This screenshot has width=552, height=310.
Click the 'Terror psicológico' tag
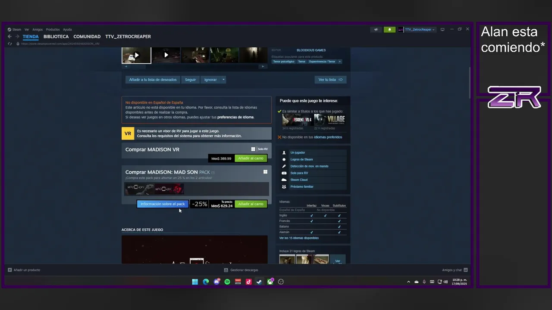(x=284, y=62)
